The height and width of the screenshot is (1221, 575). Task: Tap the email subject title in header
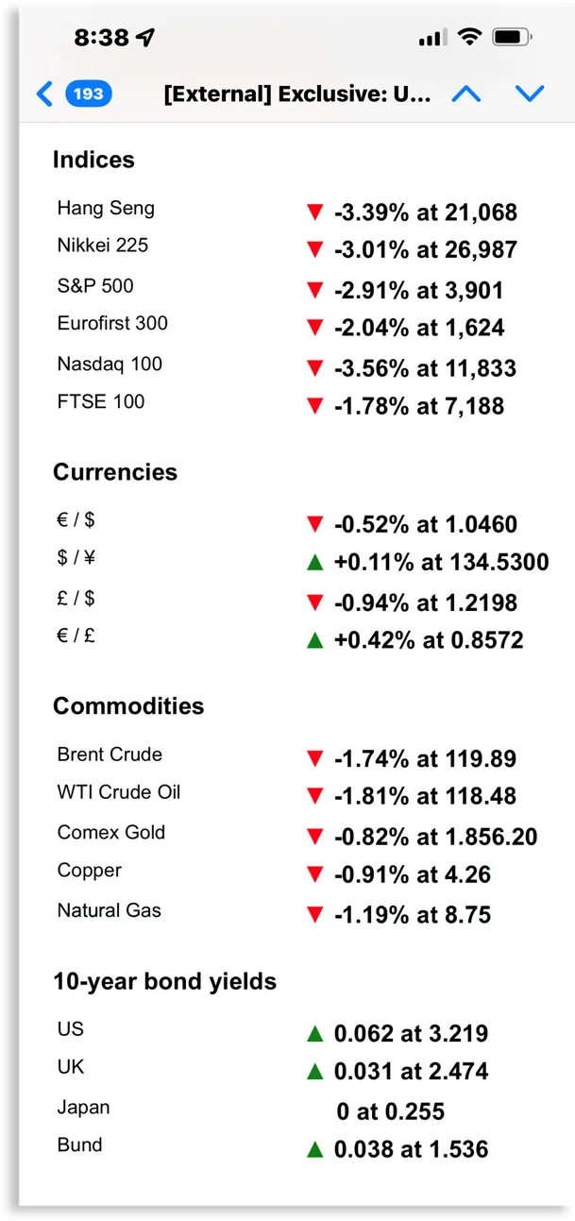click(296, 94)
